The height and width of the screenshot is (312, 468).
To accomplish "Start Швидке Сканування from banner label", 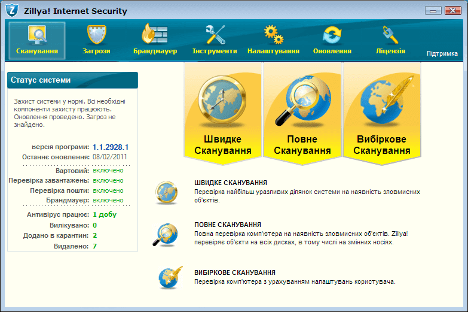I will coord(223,145).
